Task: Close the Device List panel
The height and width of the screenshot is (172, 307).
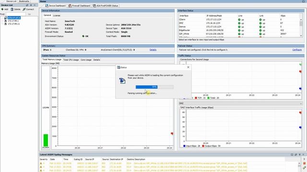Action: coord(35,5)
